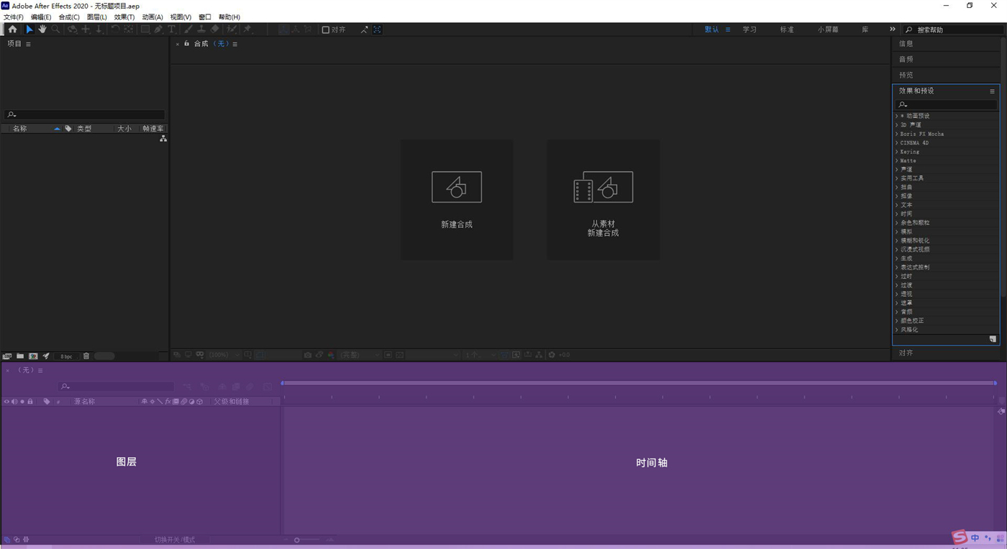1007x549 pixels.
Task: Expand the 风格化 effects category
Action: 896,330
